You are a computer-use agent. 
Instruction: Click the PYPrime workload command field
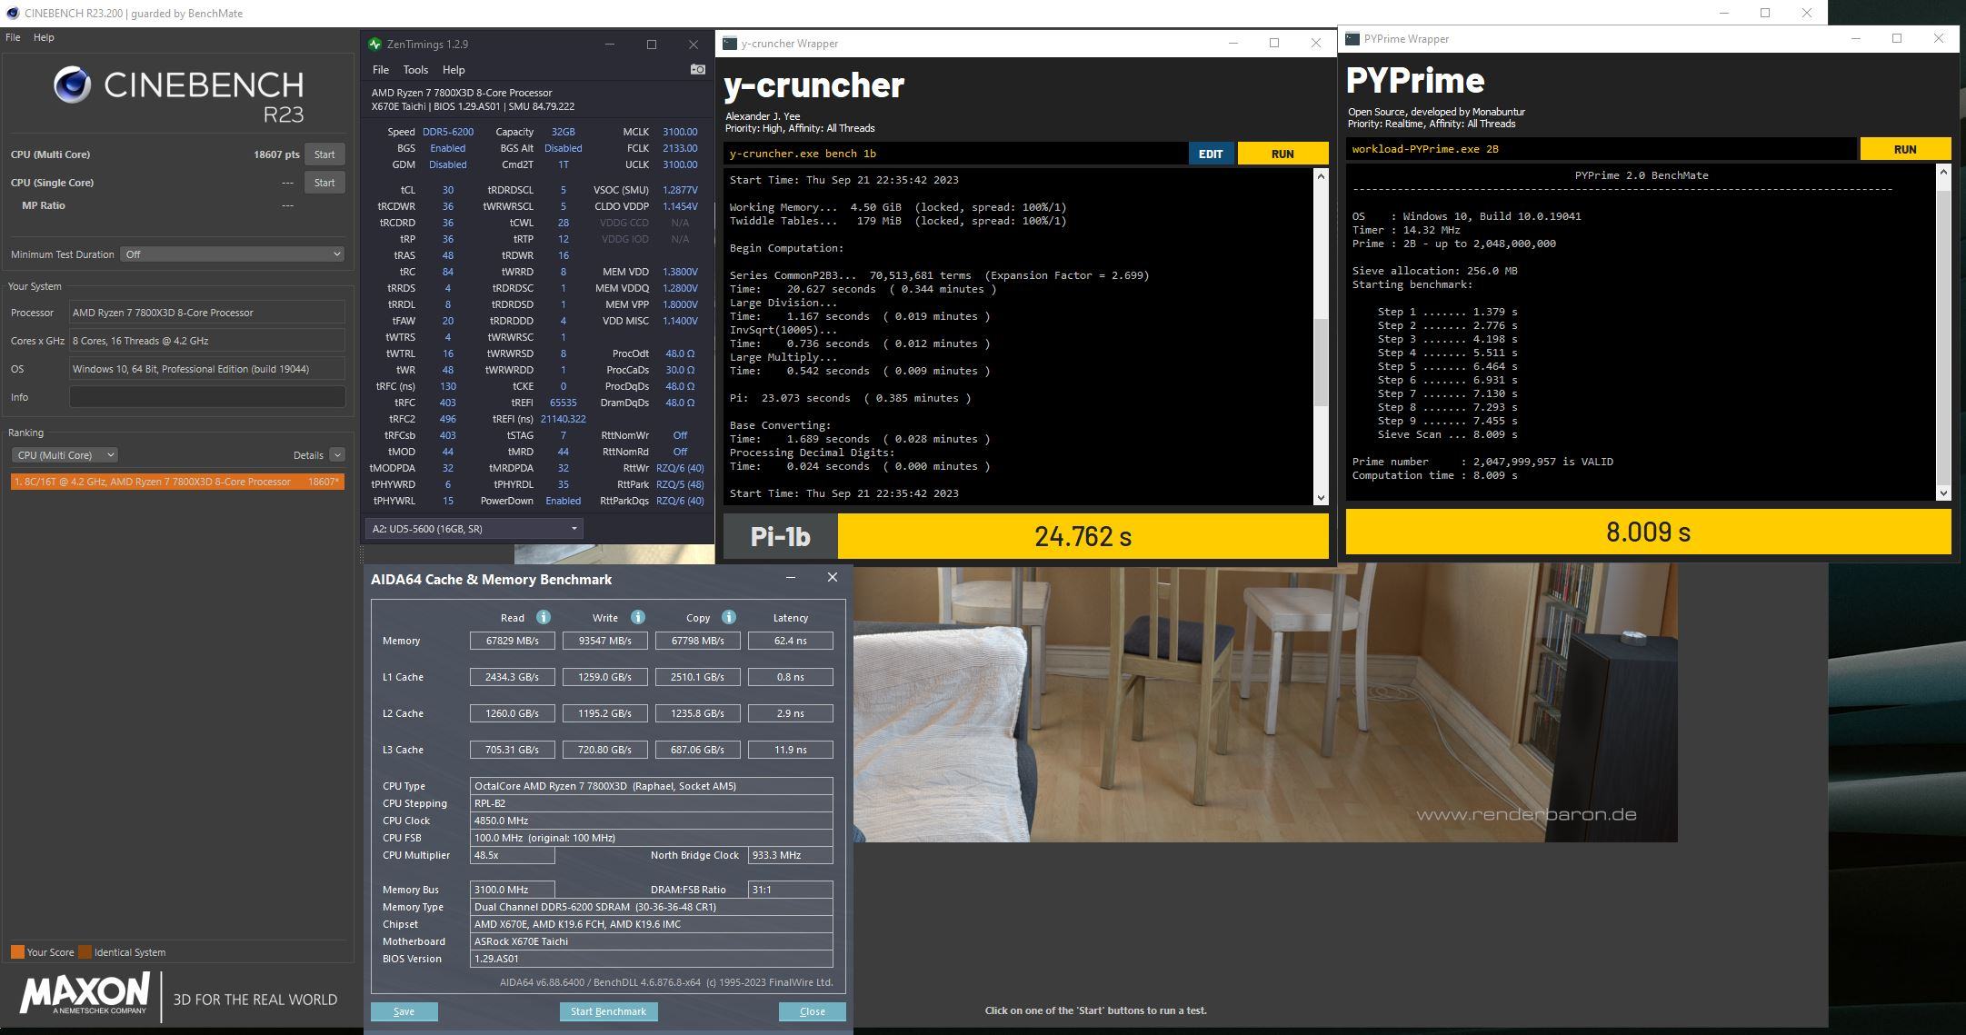(x=1601, y=149)
